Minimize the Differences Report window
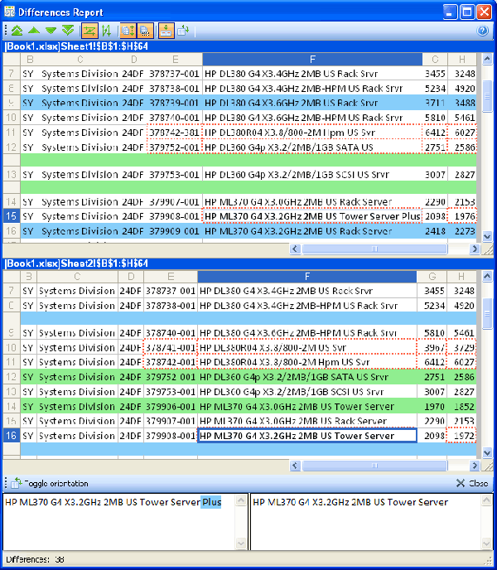This screenshot has height=570, width=497. (x=450, y=12)
